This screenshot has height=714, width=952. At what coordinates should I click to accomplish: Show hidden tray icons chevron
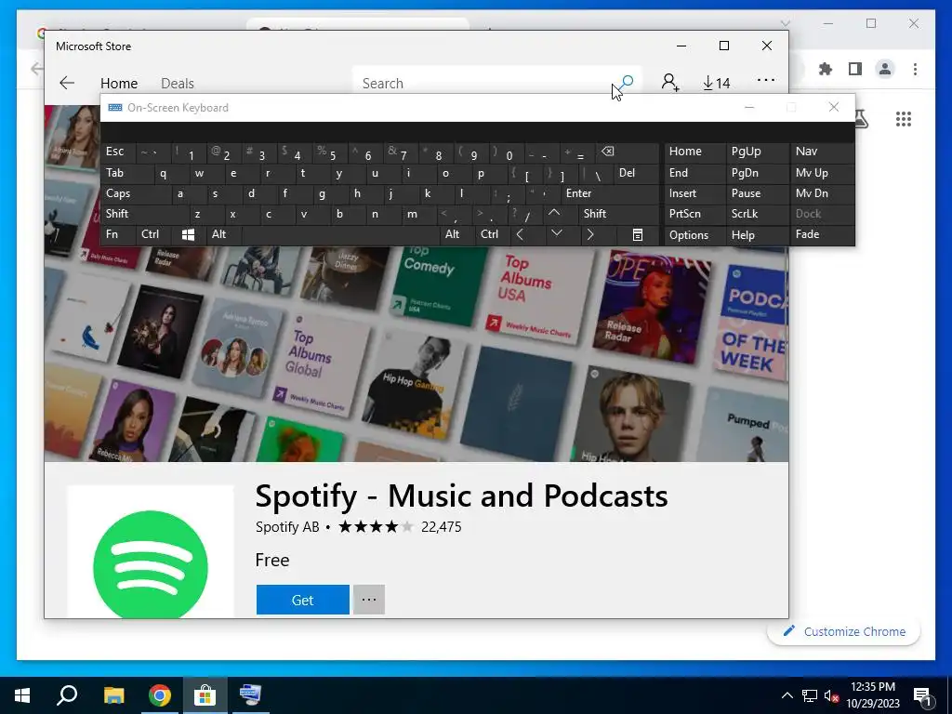pos(787,695)
